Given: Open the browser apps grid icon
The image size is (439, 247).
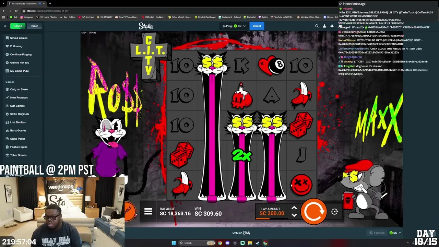Looking at the screenshot, I should [4, 17].
